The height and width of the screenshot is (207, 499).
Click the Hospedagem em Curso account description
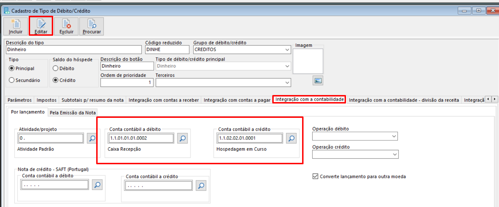pyautogui.click(x=241, y=149)
